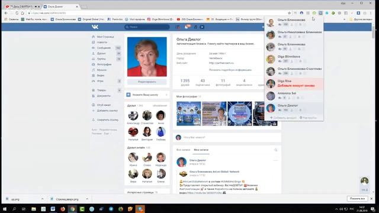Open online friend Ирина's avatar
Image resolution: width=379 pixels, height=213 pixels.
pos(133,157)
